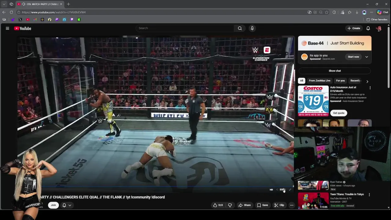
Task: Switch to the CDL Watch Party tab
Action: pos(40,4)
